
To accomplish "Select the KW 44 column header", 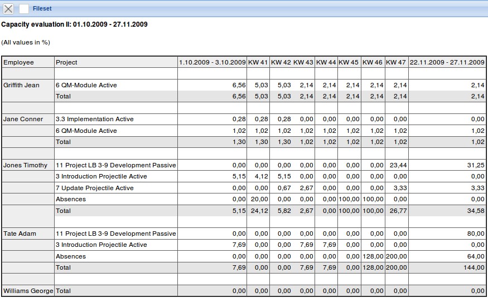I will [x=326, y=62].
